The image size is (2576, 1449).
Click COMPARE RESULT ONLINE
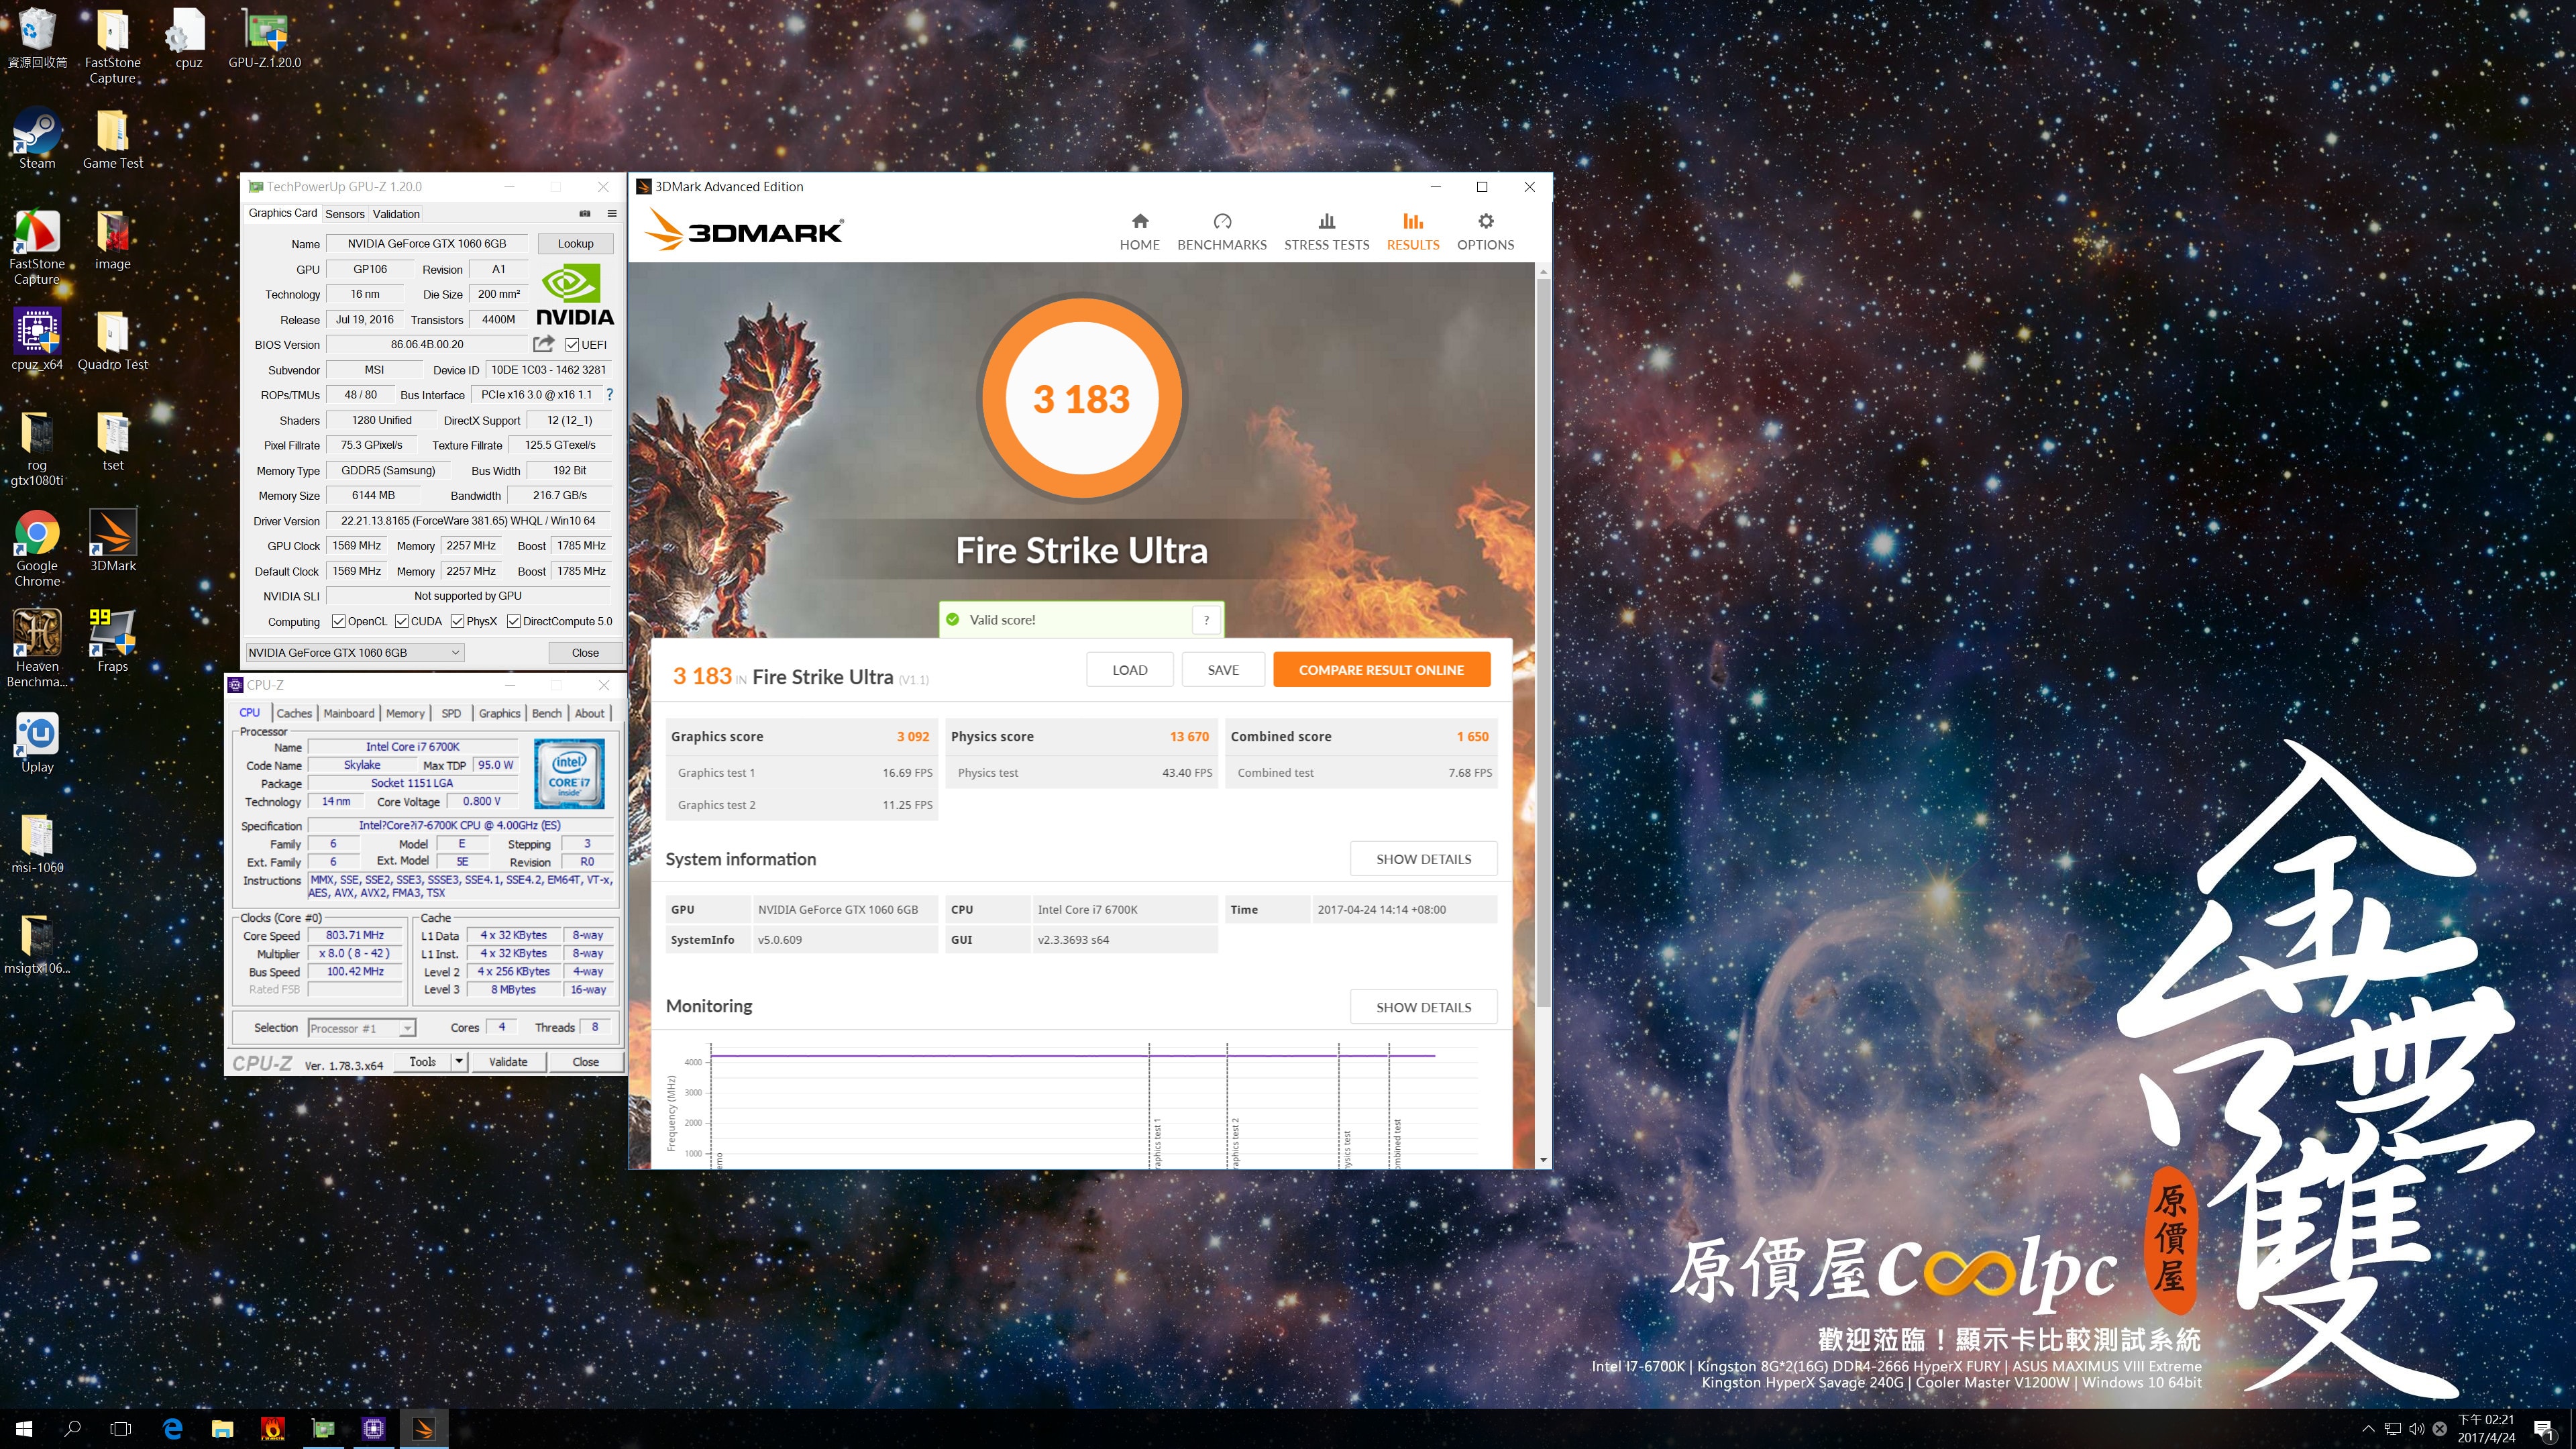pyautogui.click(x=1381, y=670)
